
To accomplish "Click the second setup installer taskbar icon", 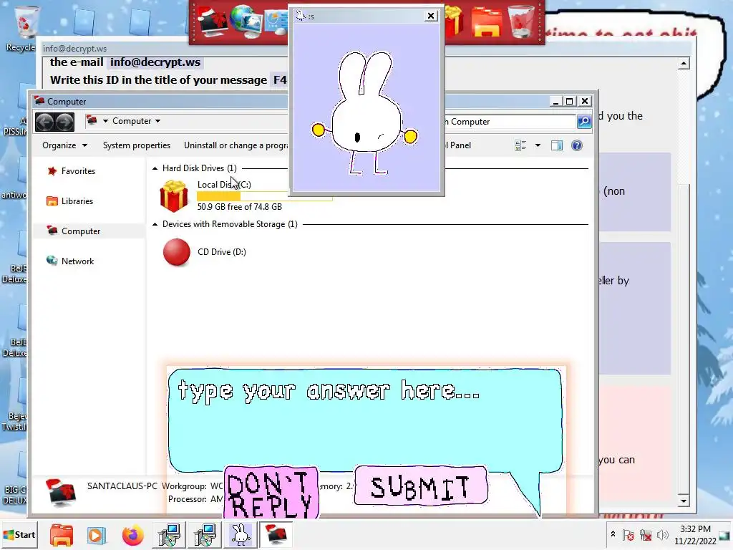I will [205, 535].
